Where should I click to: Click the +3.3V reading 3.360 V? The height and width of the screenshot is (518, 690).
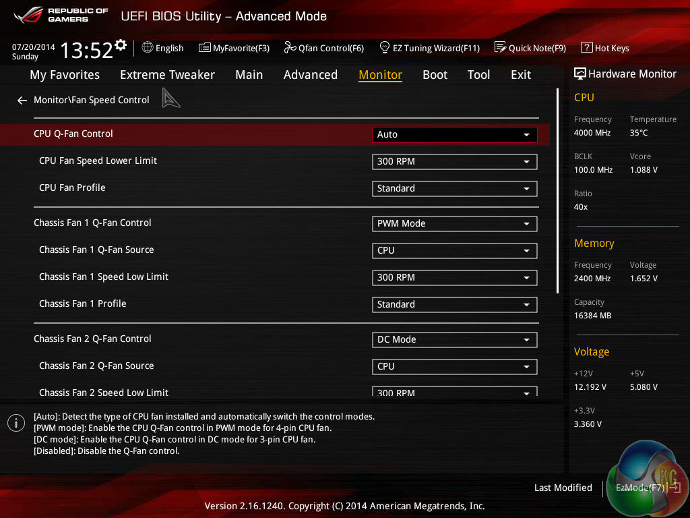tap(588, 424)
